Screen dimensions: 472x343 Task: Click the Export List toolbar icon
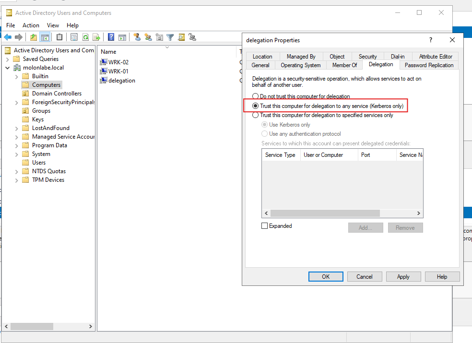[x=96, y=37]
